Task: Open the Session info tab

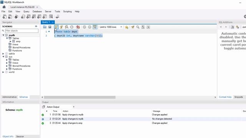Action: (x=20, y=136)
